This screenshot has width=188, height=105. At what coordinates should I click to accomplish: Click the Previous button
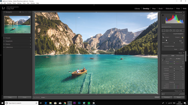[x=167, y=97]
